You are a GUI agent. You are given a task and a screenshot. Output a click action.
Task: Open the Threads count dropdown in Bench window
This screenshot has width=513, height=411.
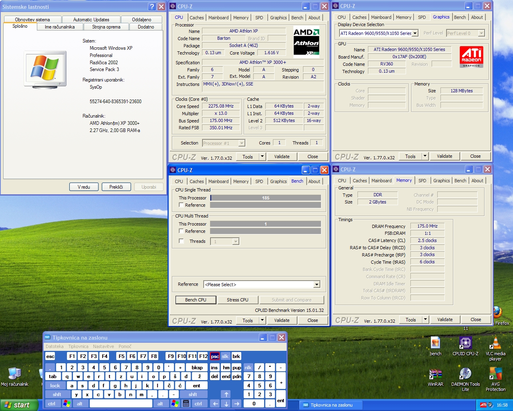click(225, 241)
